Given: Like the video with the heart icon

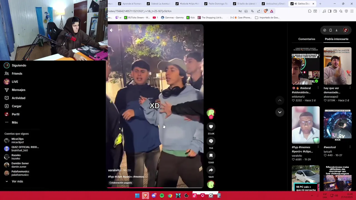Looking at the screenshot, I should click(x=211, y=127).
